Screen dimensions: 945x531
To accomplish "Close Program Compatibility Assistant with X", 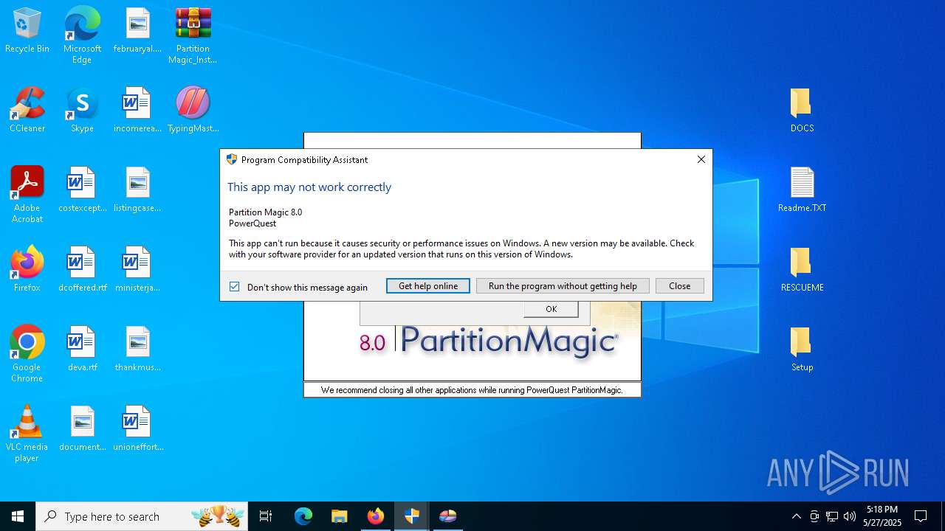I will coord(701,159).
